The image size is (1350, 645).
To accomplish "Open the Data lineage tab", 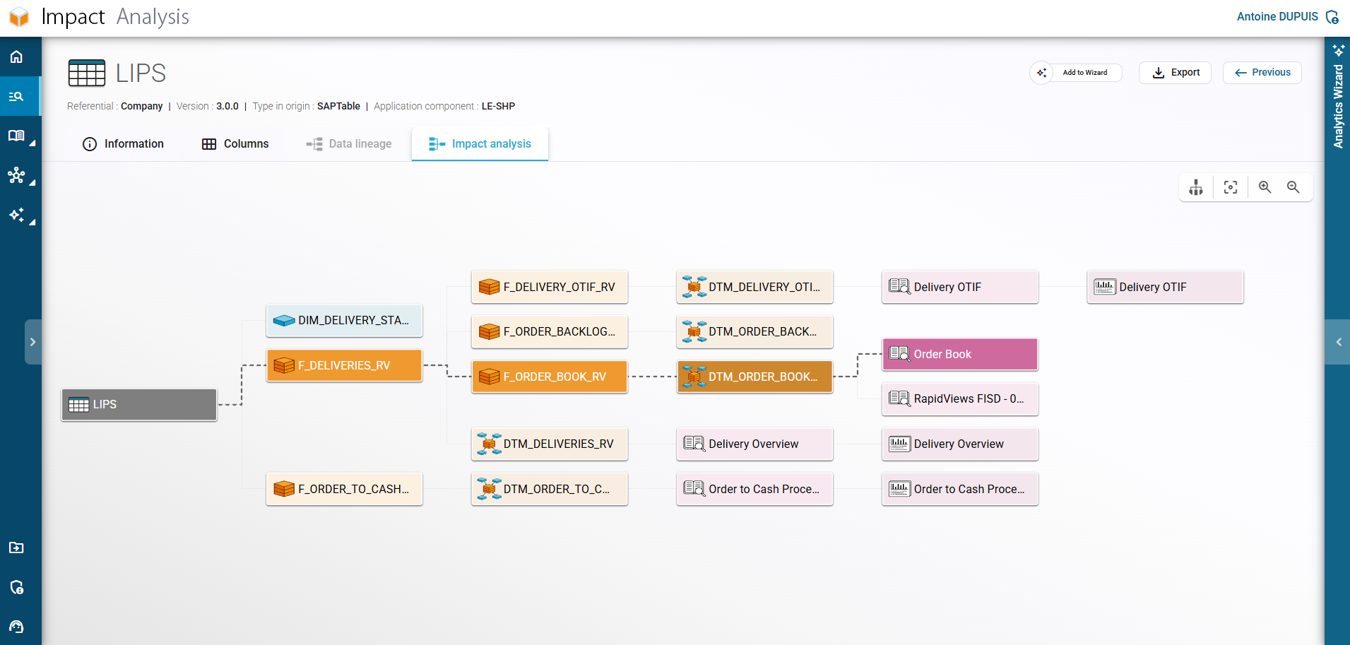I will click(x=349, y=144).
